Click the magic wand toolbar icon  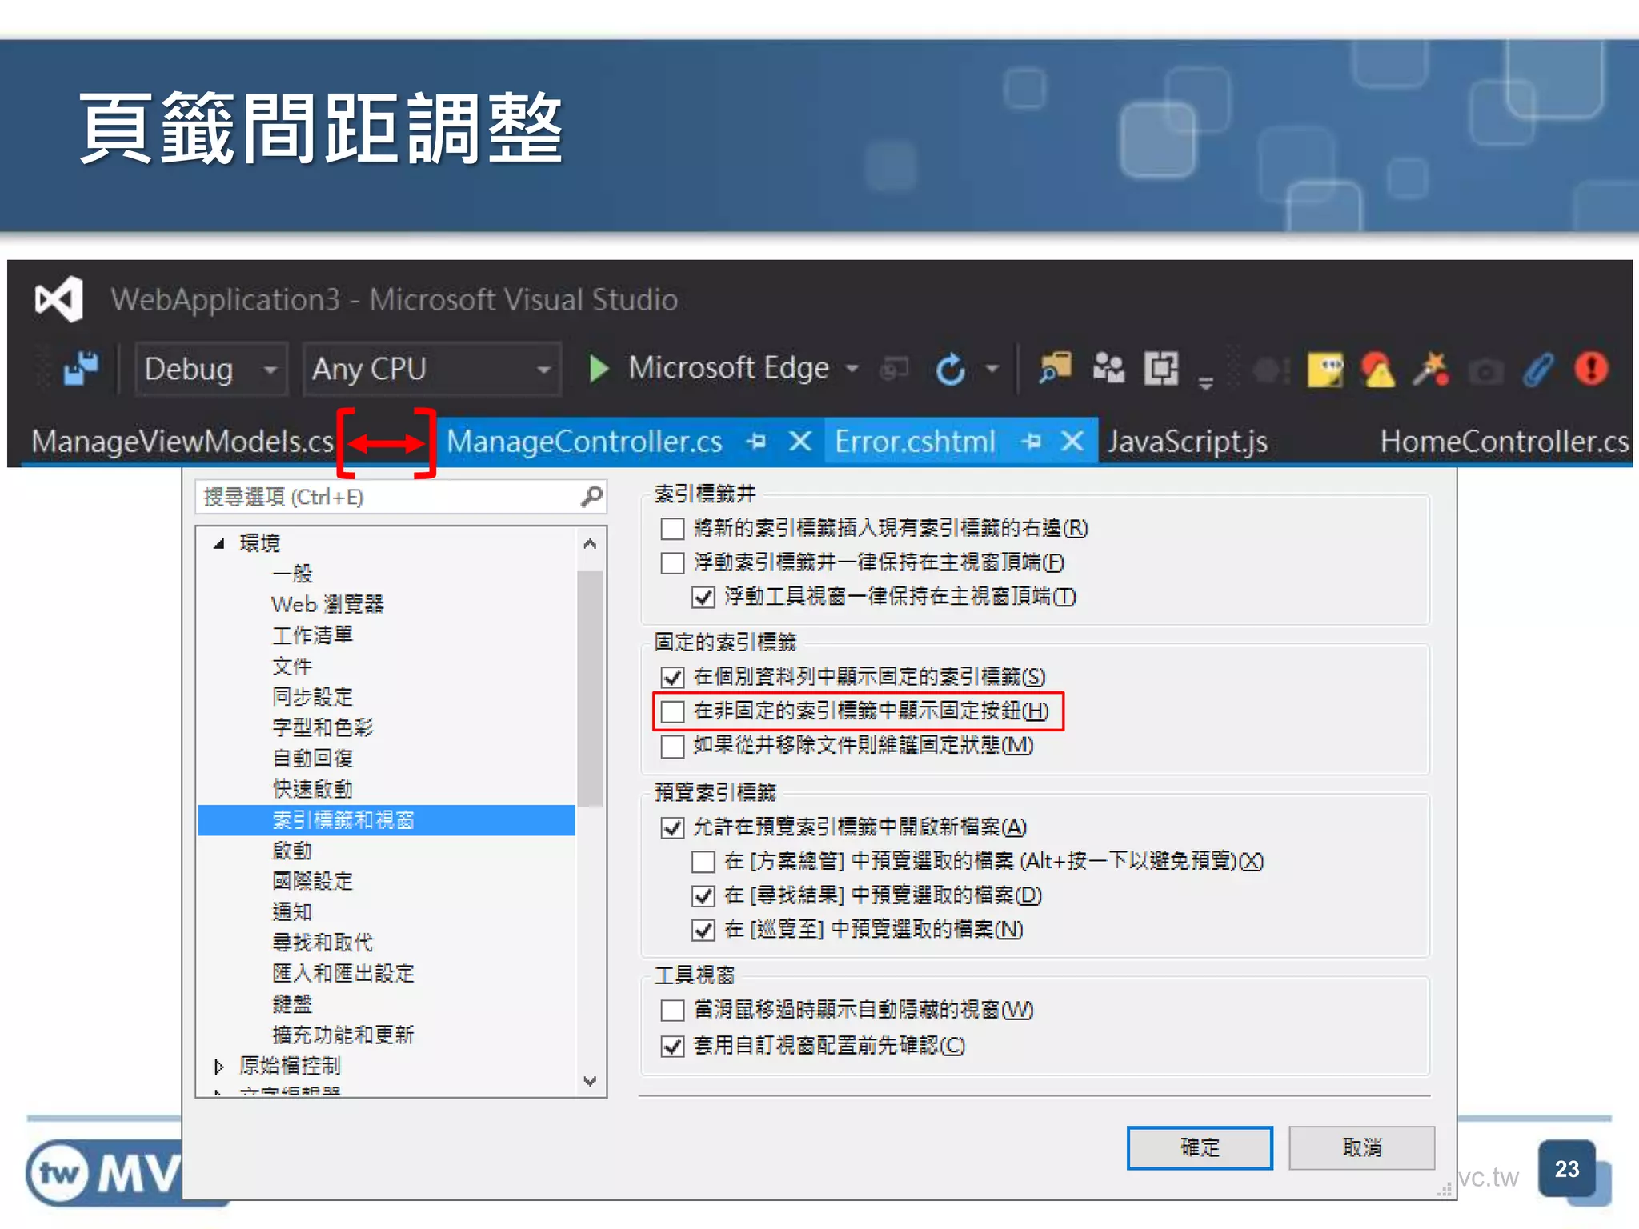point(1431,369)
